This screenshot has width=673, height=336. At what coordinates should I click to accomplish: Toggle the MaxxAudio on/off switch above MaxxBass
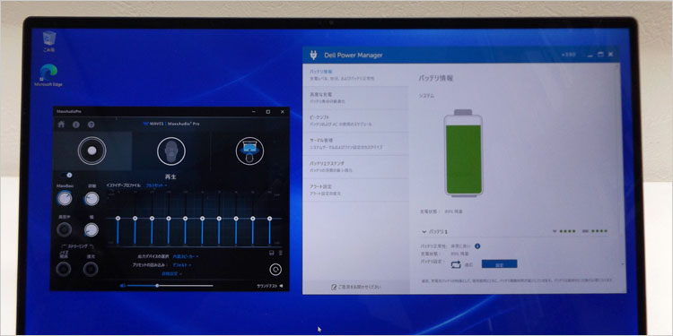coord(66,175)
